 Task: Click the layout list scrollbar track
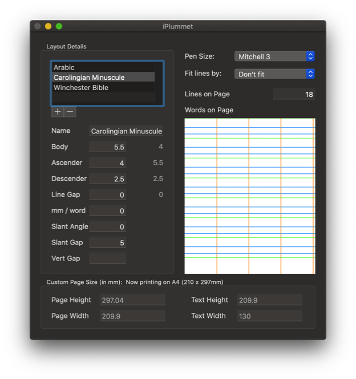pos(159,83)
